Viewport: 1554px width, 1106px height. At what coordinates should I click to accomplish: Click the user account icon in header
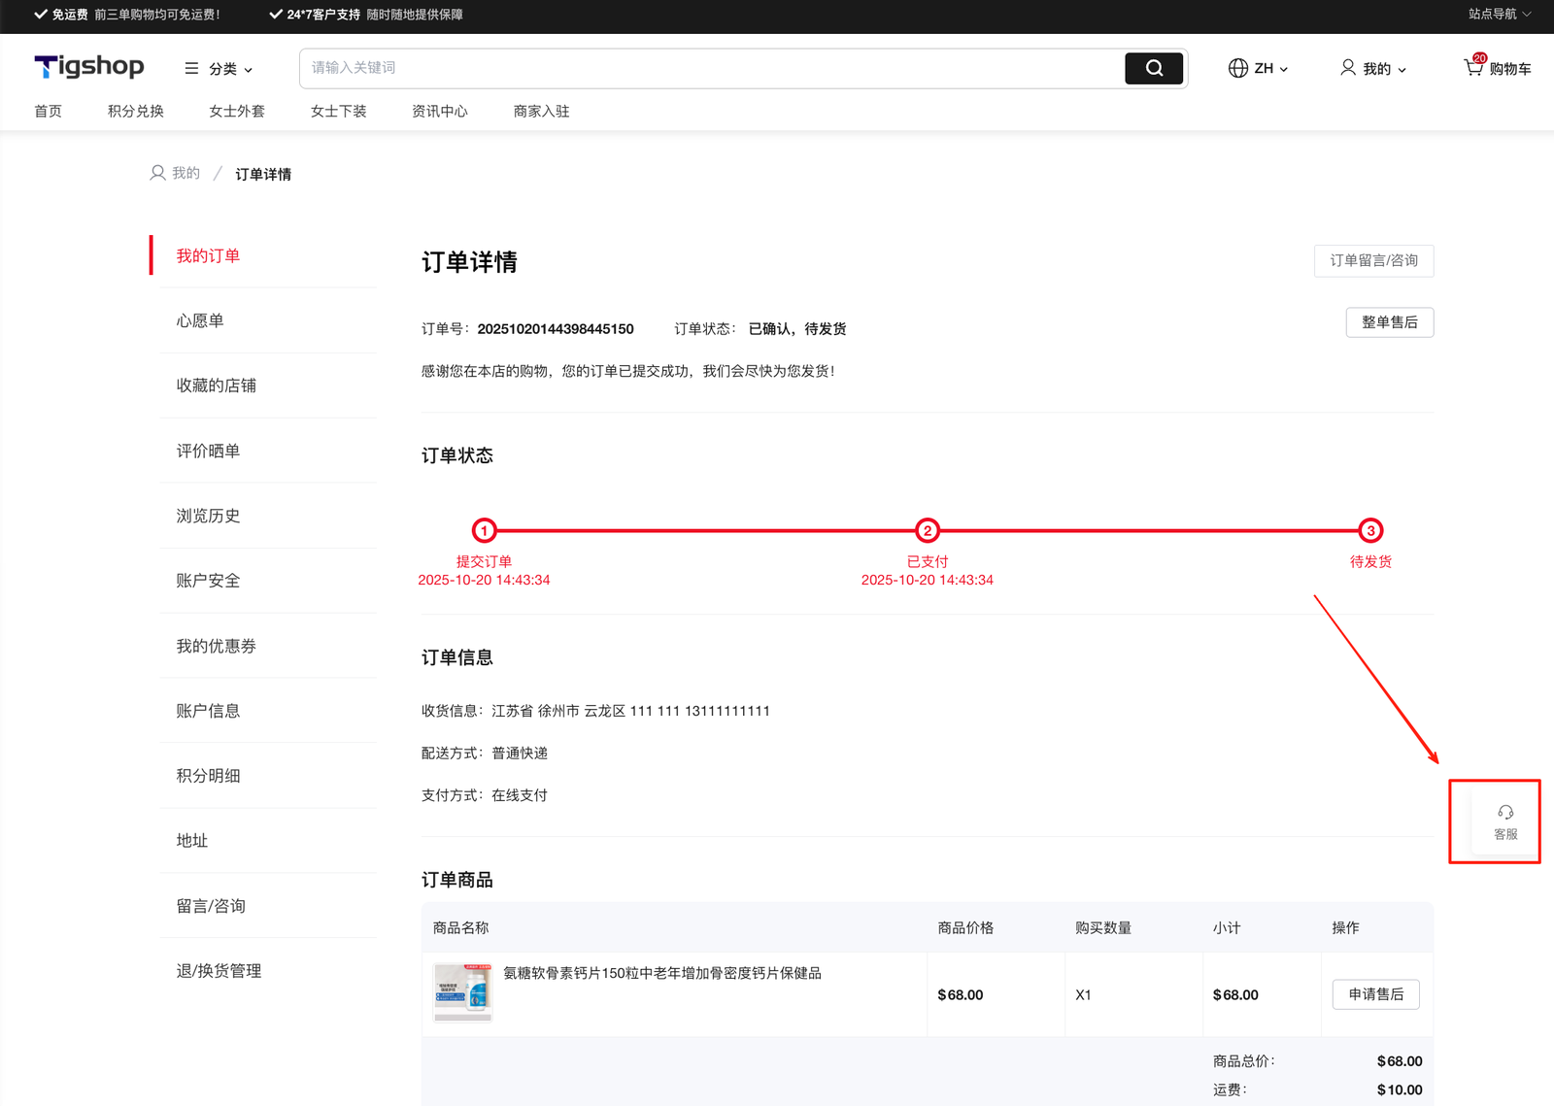(1347, 67)
